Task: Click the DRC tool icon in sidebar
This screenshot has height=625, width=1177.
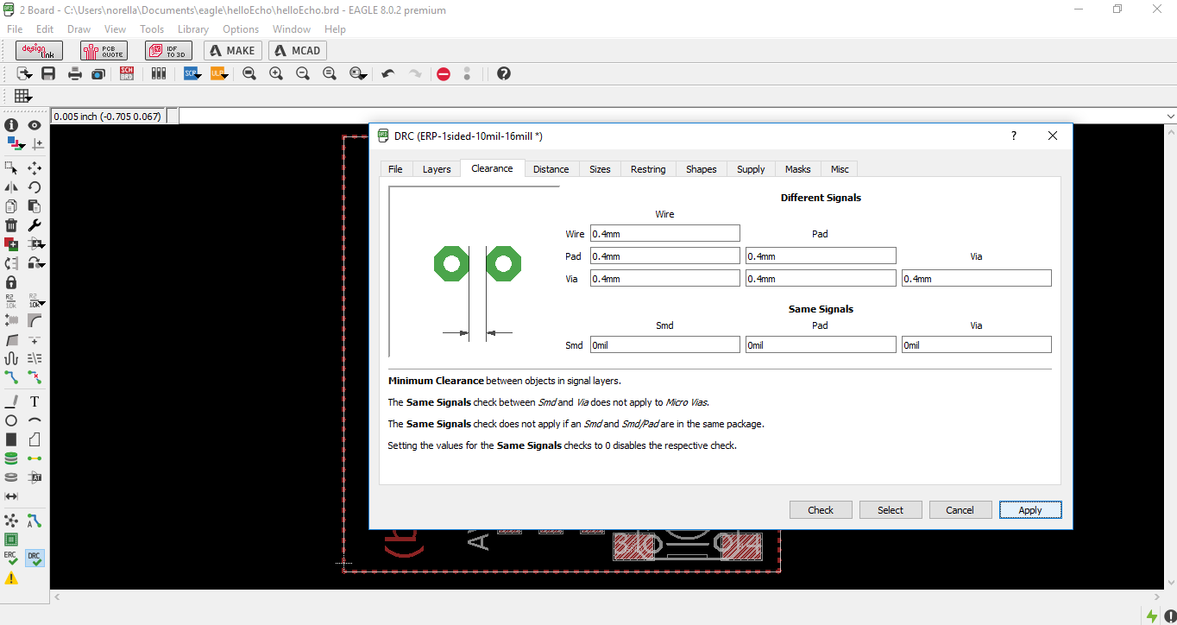Action: [x=35, y=559]
